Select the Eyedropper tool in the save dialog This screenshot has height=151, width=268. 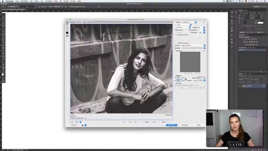pos(67,29)
